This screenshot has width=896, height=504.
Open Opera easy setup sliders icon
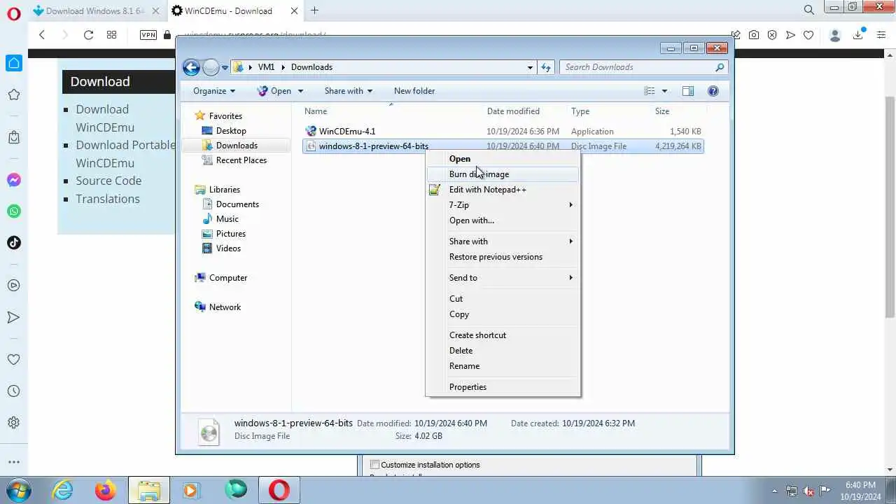tap(881, 35)
